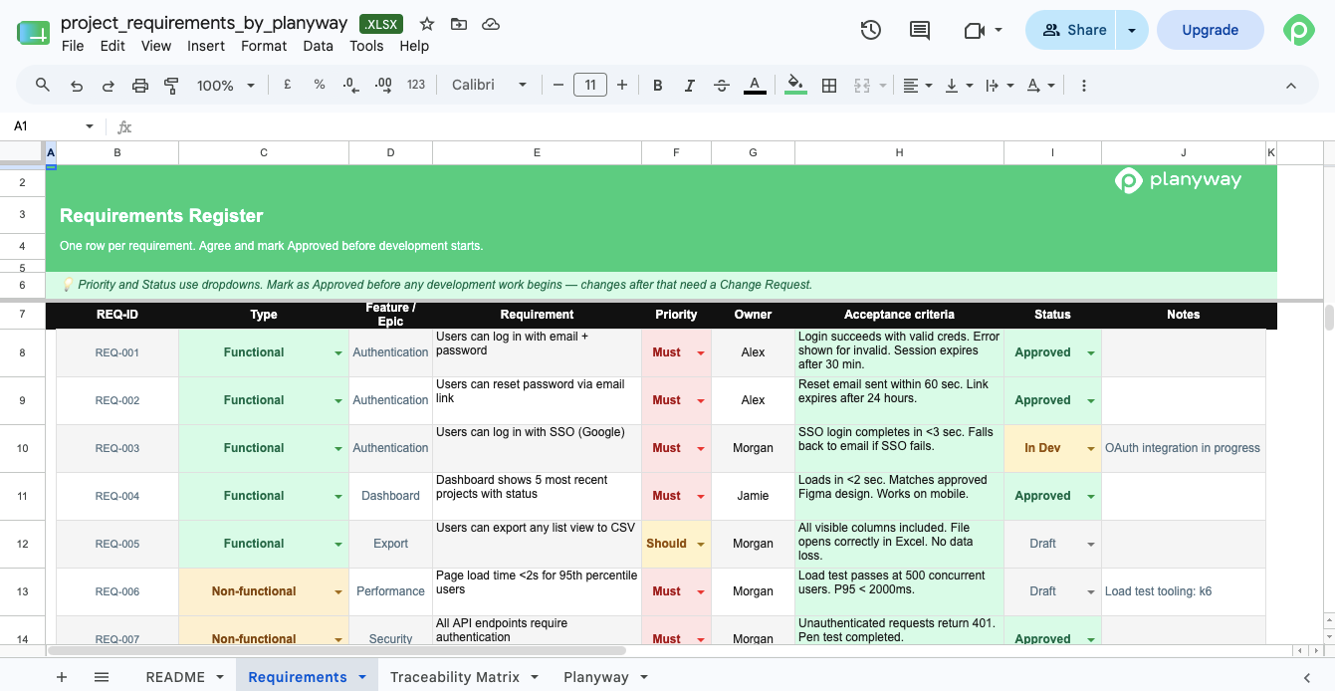1335x691 pixels.
Task: Open the Share quick-actions arrow
Action: click(1132, 30)
